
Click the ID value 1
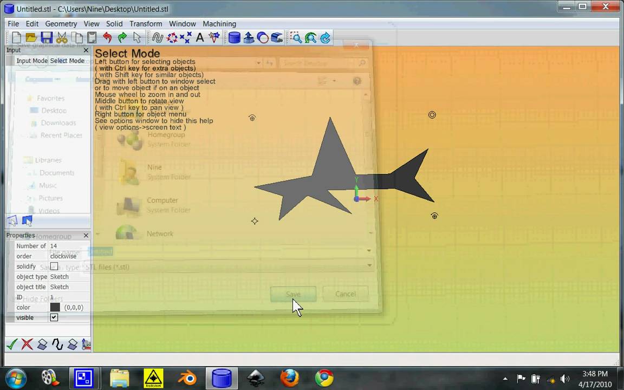pos(69,297)
